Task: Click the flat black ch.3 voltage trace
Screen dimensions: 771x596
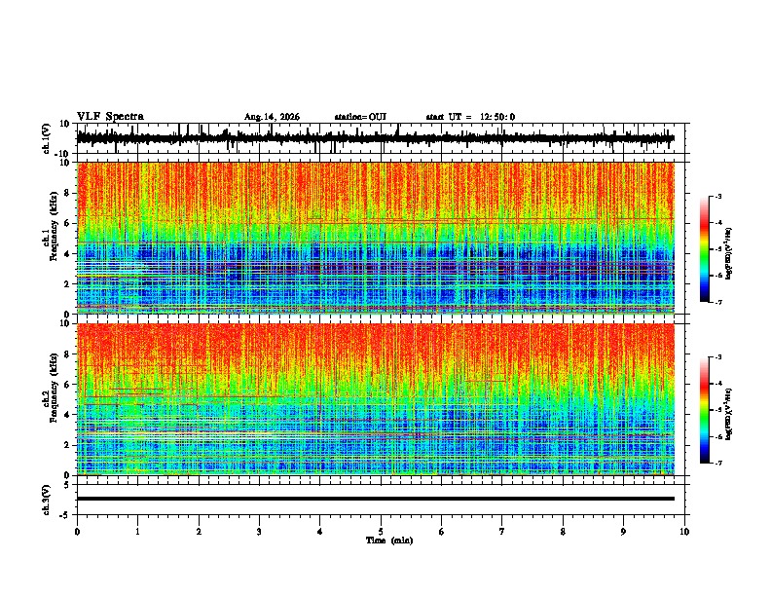Action: (376, 499)
